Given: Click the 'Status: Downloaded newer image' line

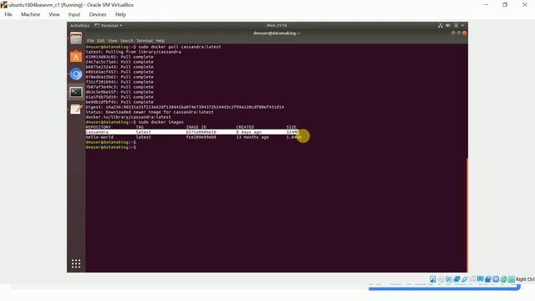Looking at the screenshot, I should click(x=150, y=112).
